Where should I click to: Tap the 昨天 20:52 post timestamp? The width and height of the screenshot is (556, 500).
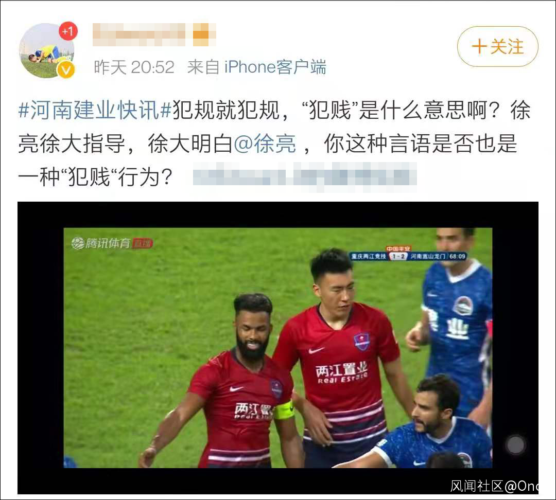[x=134, y=67]
